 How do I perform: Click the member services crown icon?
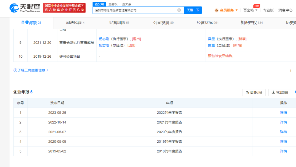click(216, 10)
